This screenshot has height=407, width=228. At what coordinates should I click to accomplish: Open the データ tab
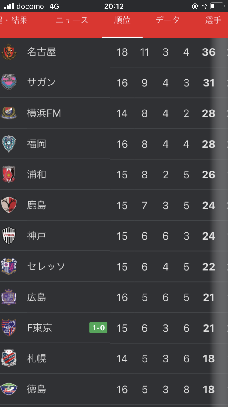click(x=168, y=20)
